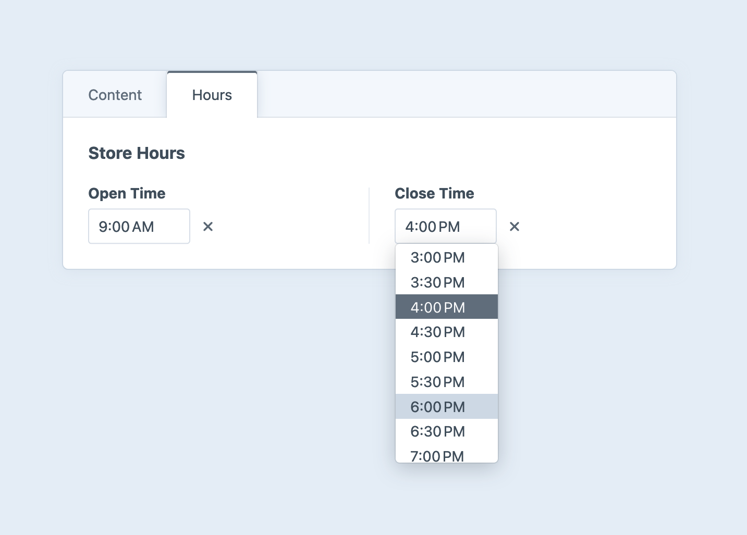This screenshot has height=535, width=747.
Task: Click the X to clear Close Time
Action: (x=514, y=227)
